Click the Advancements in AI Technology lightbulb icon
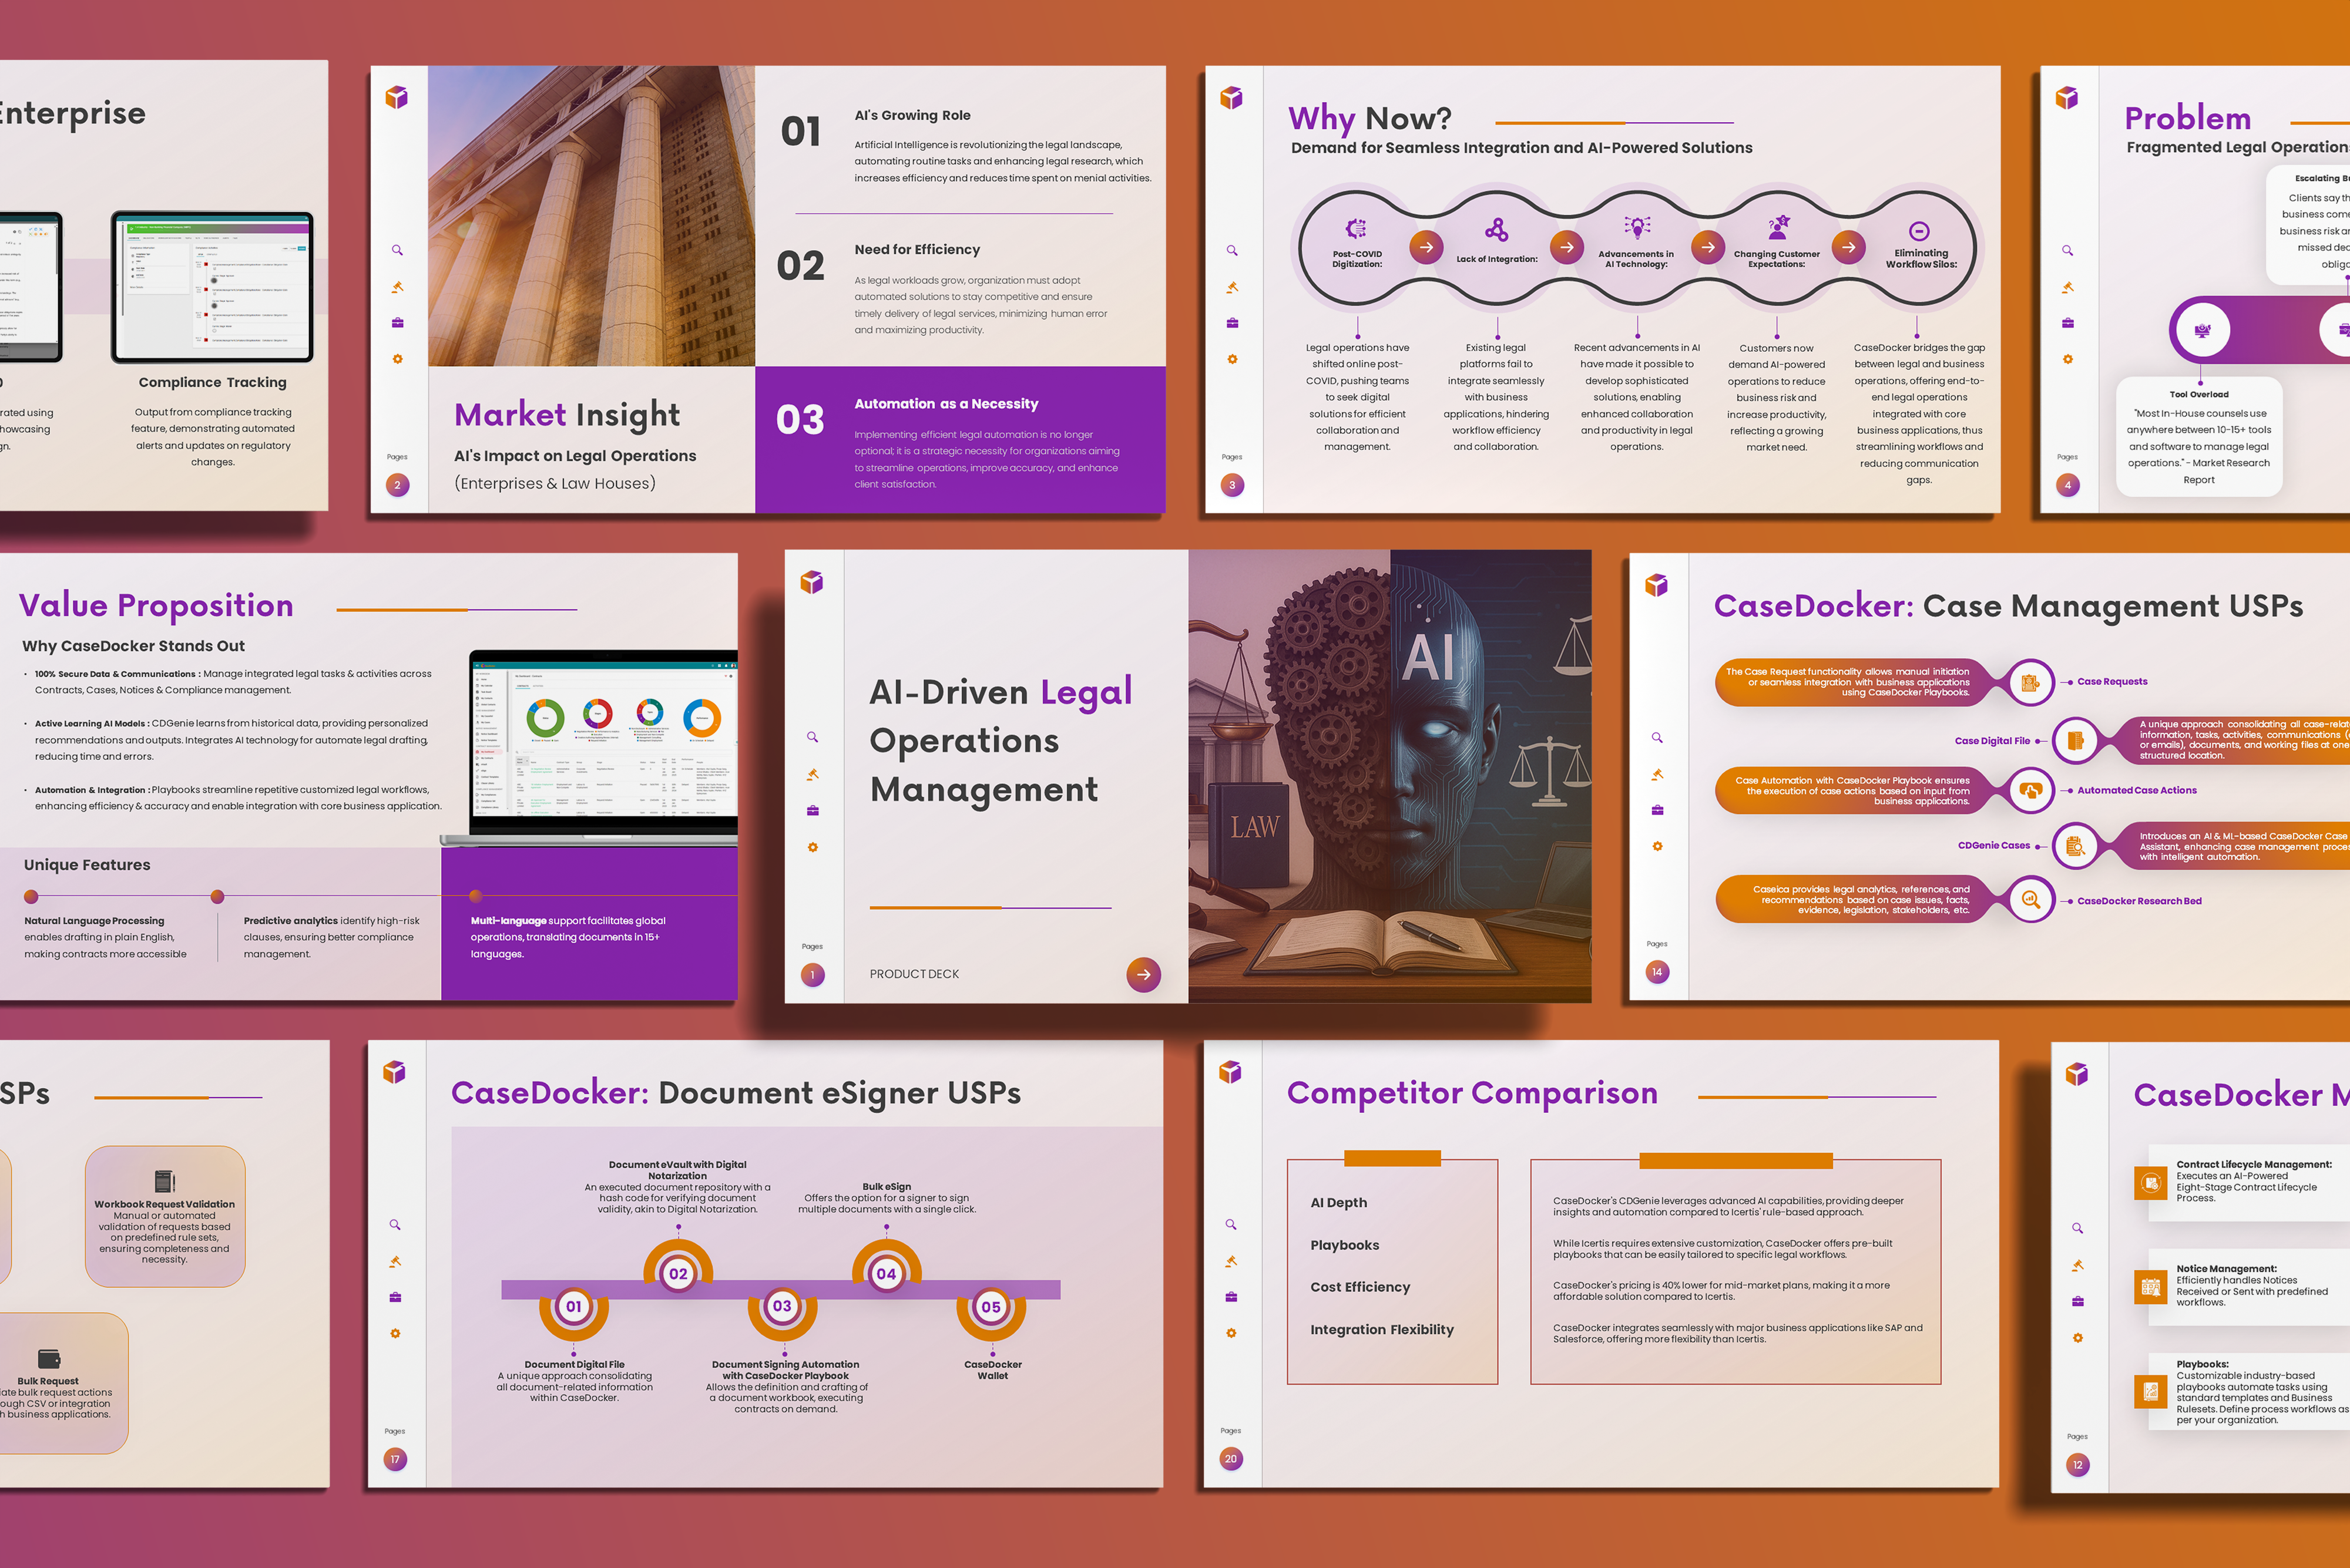The height and width of the screenshot is (1568, 2350). [1637, 228]
